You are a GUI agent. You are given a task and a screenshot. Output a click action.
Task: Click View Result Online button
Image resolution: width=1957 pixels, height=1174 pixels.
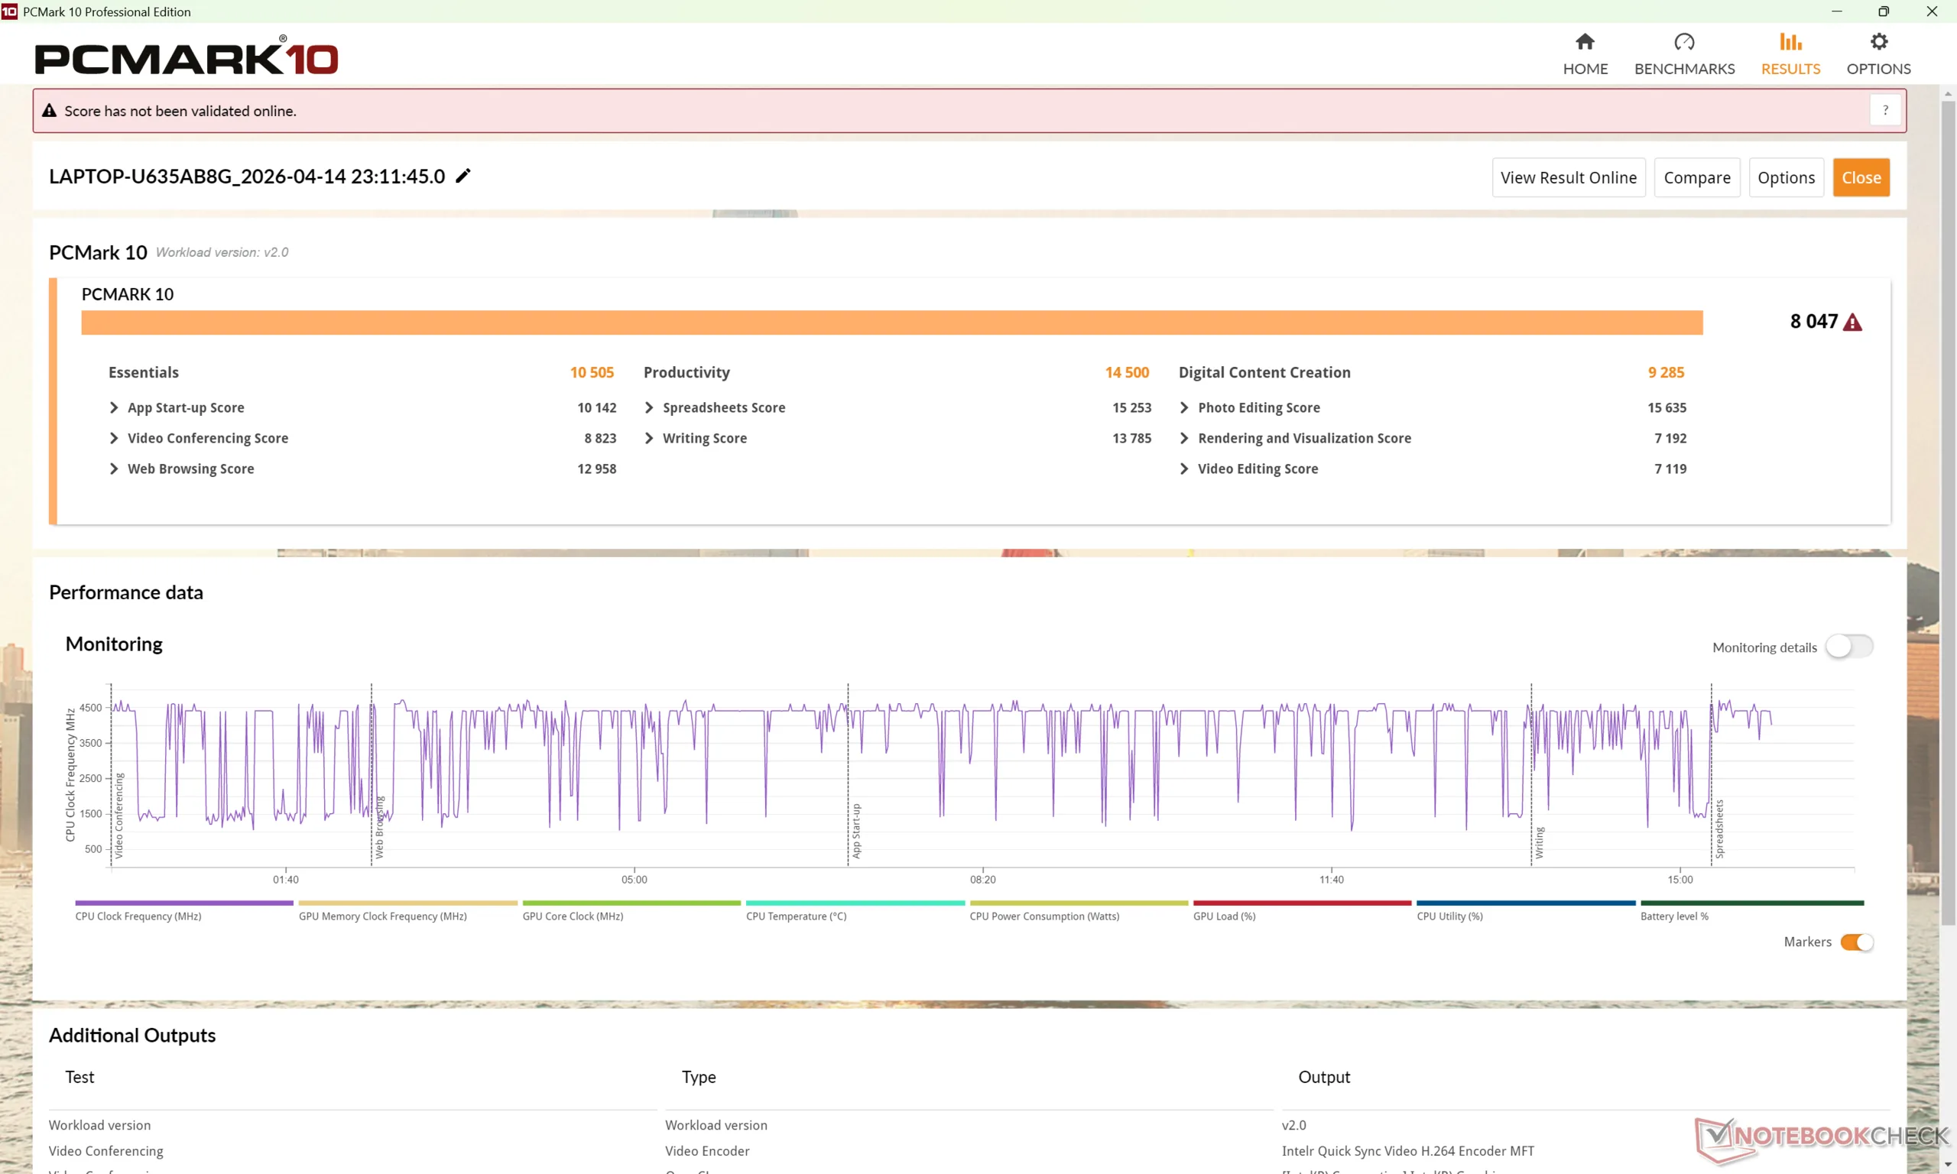[1568, 177]
